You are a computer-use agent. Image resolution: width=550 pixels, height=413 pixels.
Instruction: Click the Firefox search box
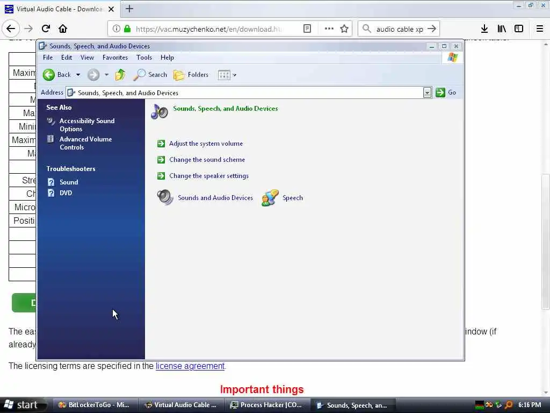click(x=399, y=29)
